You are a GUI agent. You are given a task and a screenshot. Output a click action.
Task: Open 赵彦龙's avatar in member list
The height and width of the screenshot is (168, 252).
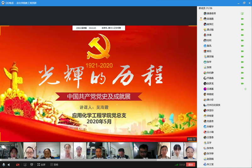(205, 84)
